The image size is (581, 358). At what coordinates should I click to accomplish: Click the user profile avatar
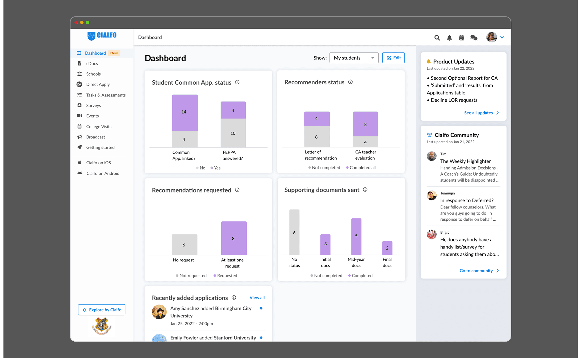(x=491, y=37)
